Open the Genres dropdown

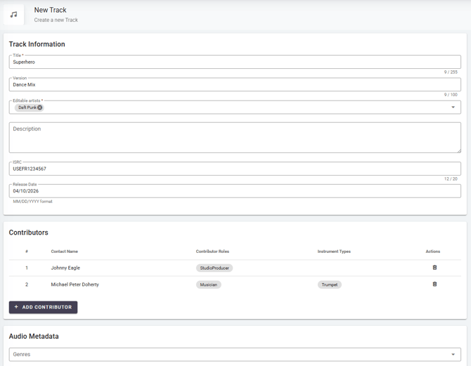453,355
